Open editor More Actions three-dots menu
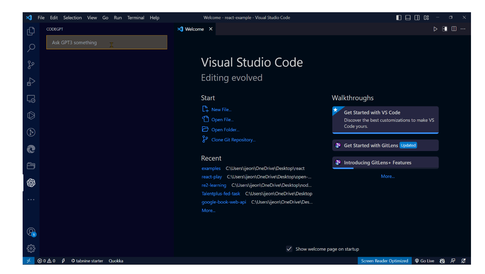485x274 pixels. (463, 29)
